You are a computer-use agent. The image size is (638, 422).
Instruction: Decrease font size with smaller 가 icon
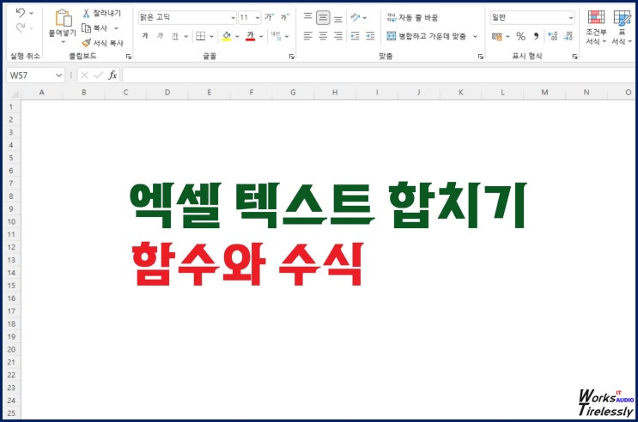point(284,17)
